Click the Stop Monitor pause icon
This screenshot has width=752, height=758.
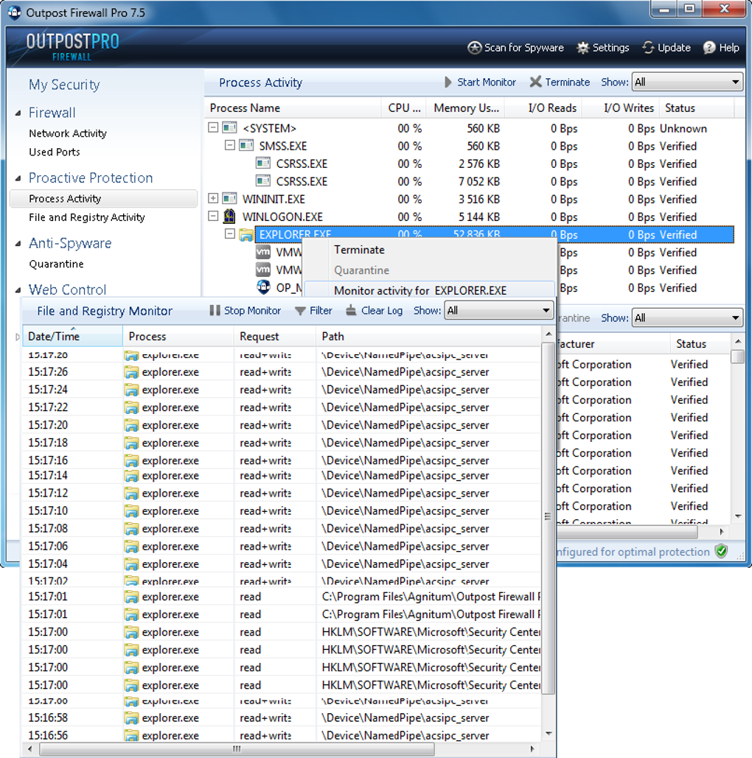(215, 310)
